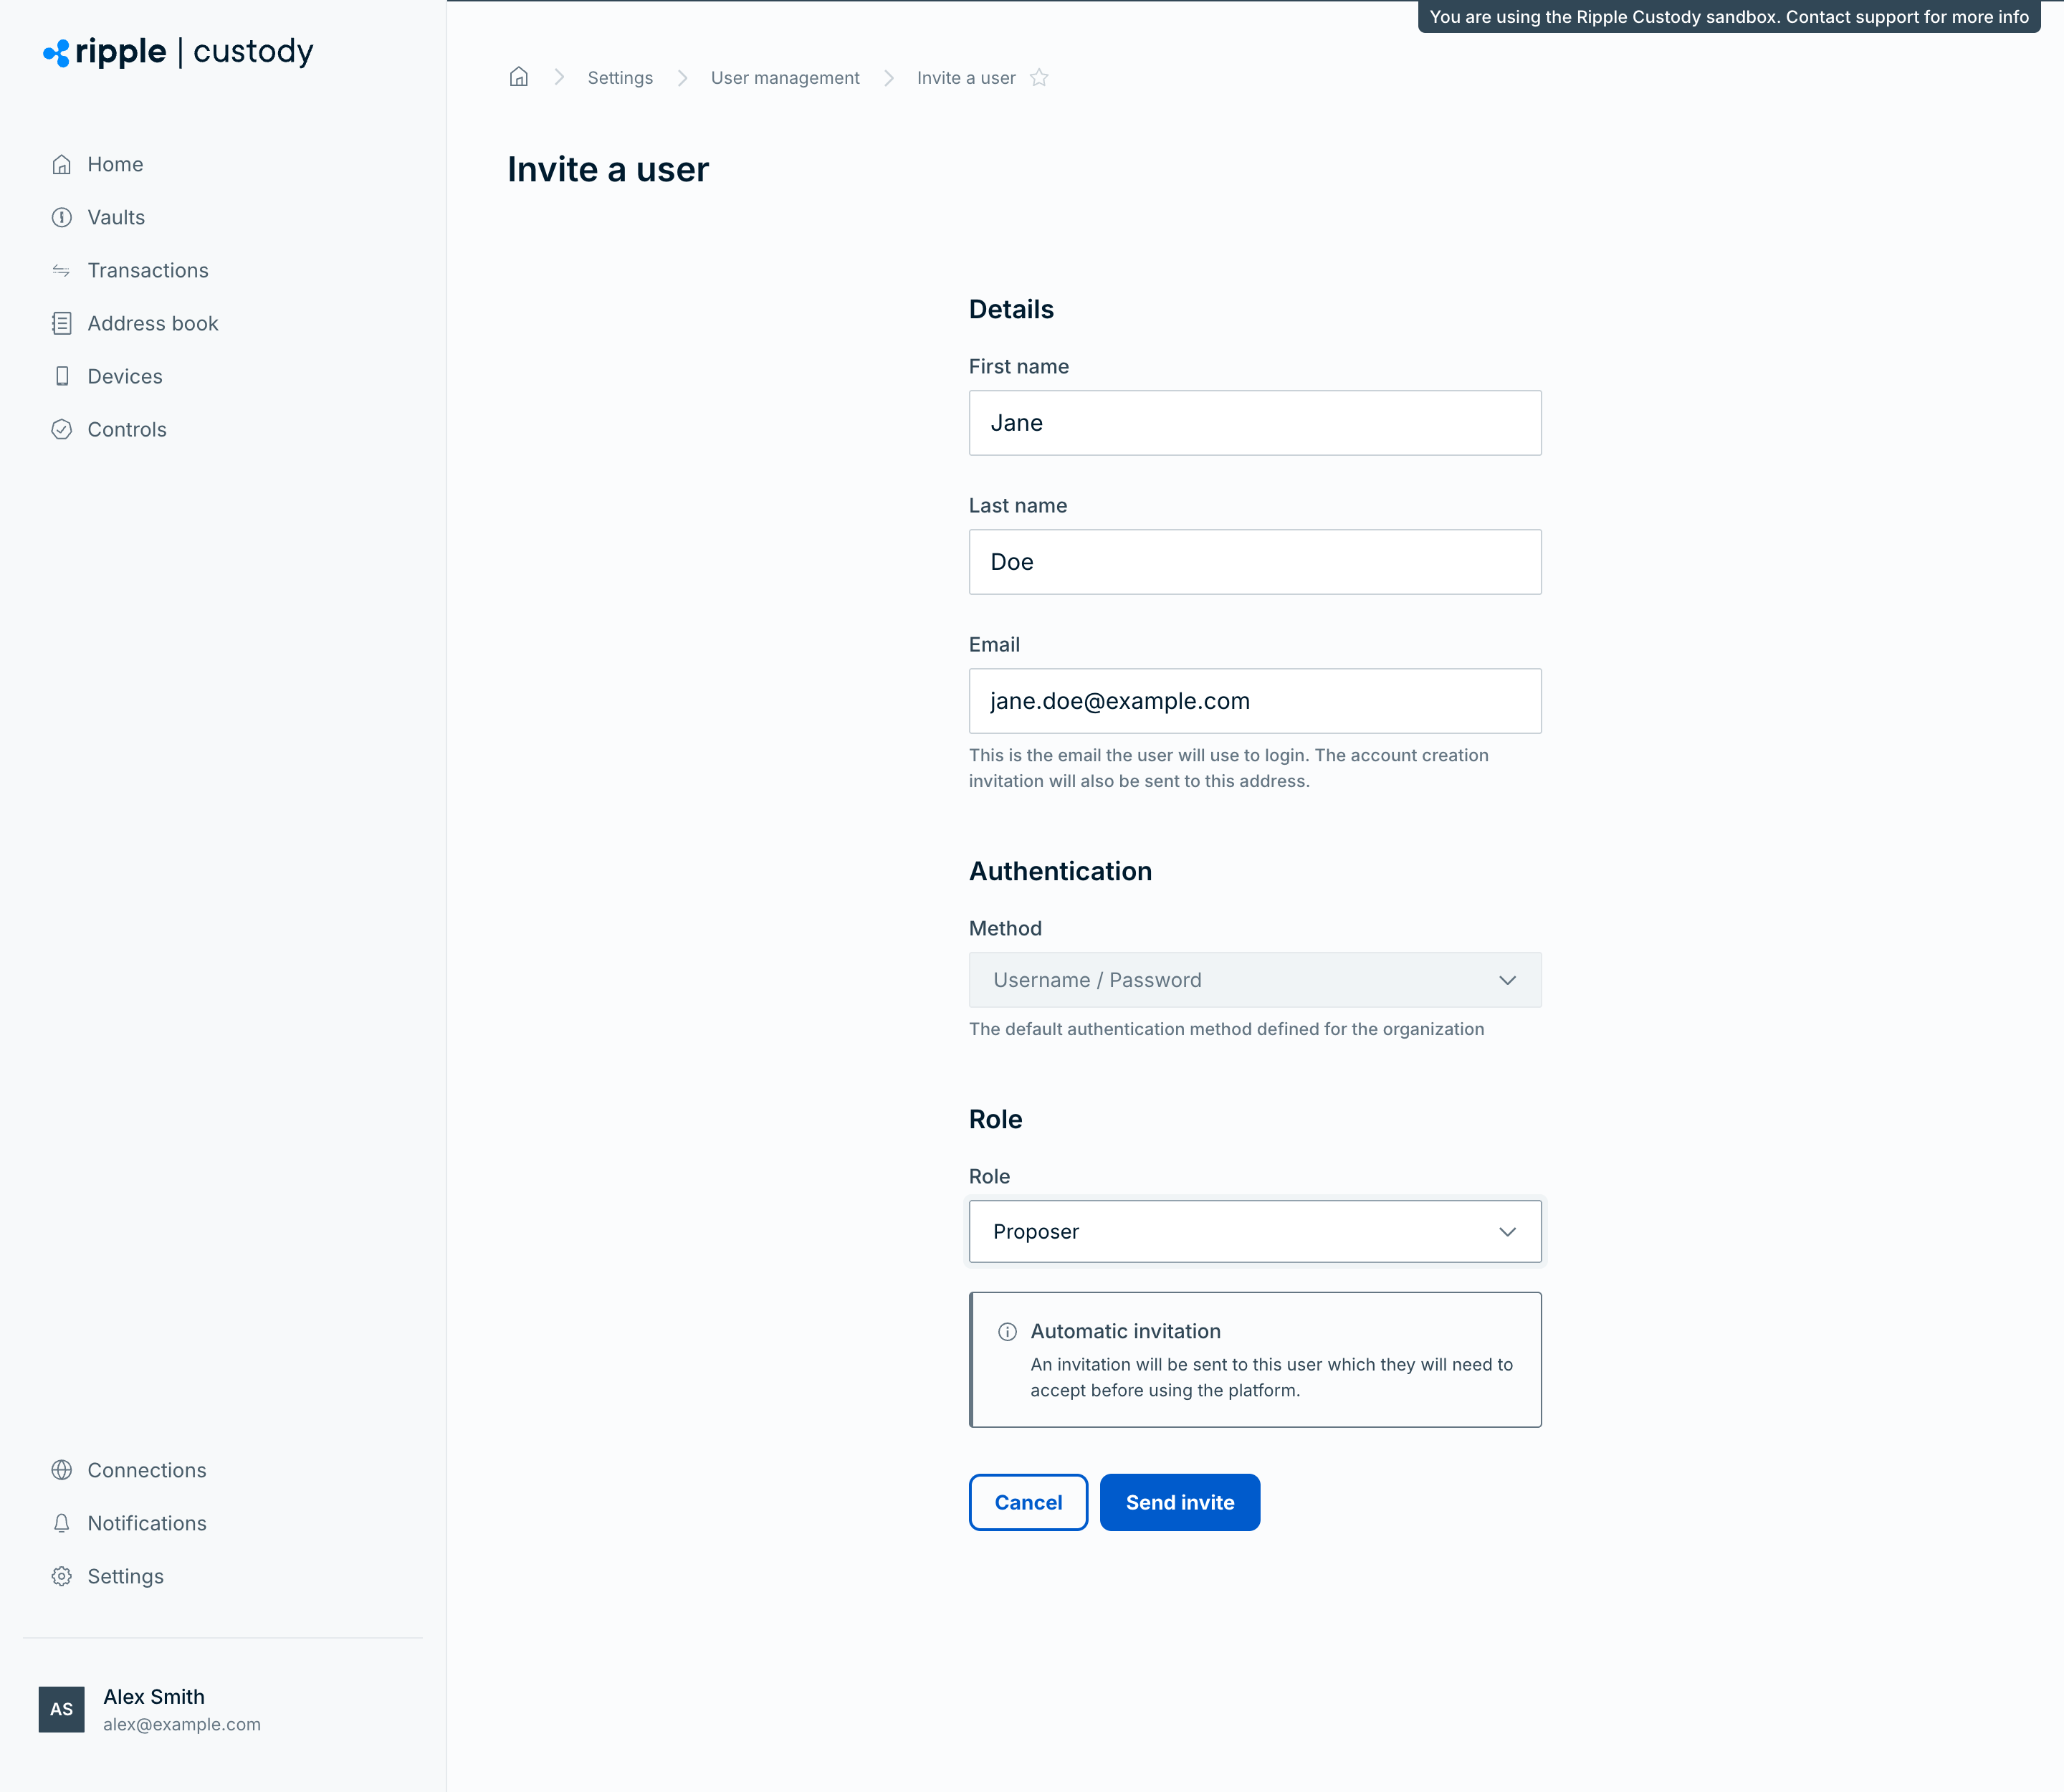Click the Home icon in the sidebar
The height and width of the screenshot is (1792, 2064).
tap(62, 164)
